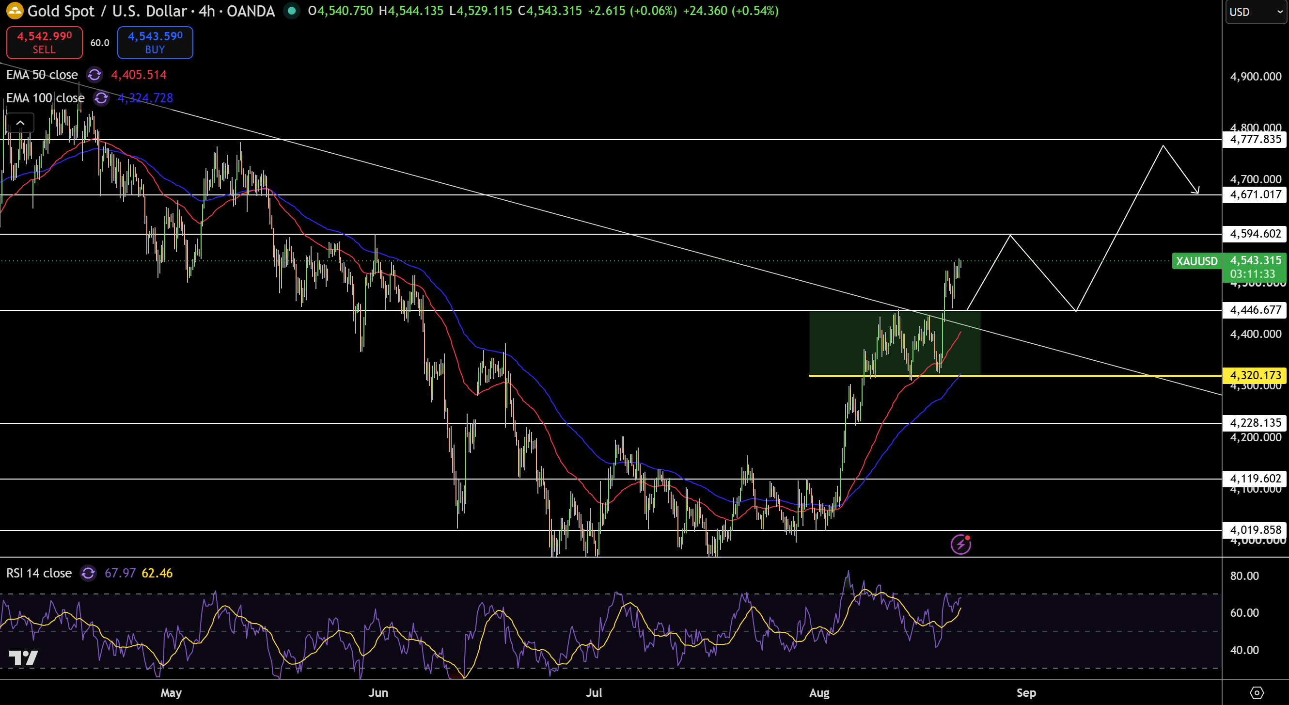Collapse the indicator legend with chevron button
Viewport: 1289px width, 705px height.
[x=20, y=123]
